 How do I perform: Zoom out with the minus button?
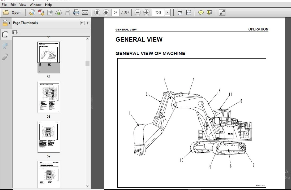point(138,12)
